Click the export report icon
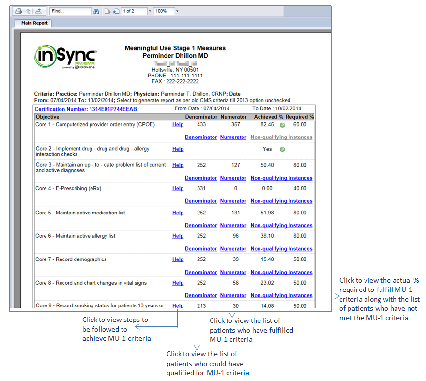Screen dimensions: 426x381 39,11
